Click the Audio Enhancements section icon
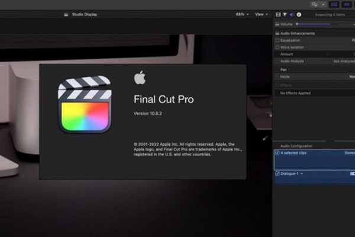This screenshot has width=355, height=237. tap(277, 34)
